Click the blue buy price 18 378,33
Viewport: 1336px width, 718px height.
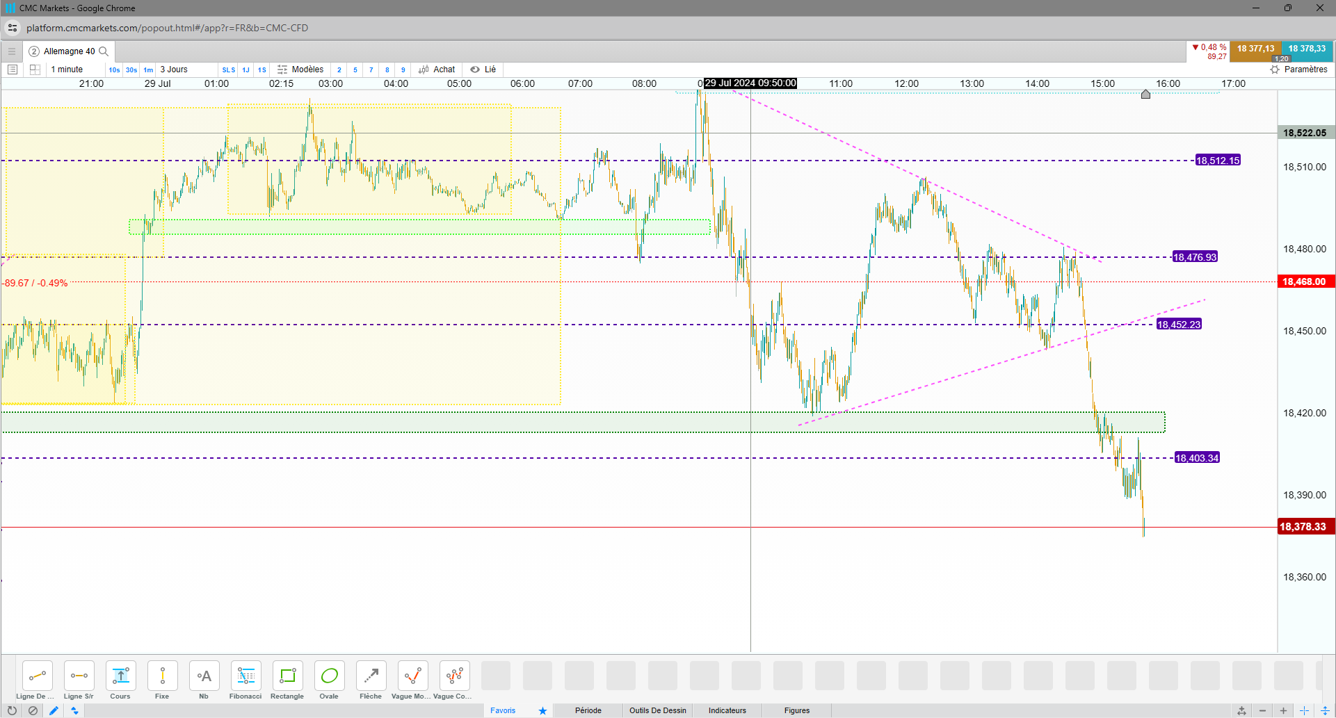[x=1307, y=51]
